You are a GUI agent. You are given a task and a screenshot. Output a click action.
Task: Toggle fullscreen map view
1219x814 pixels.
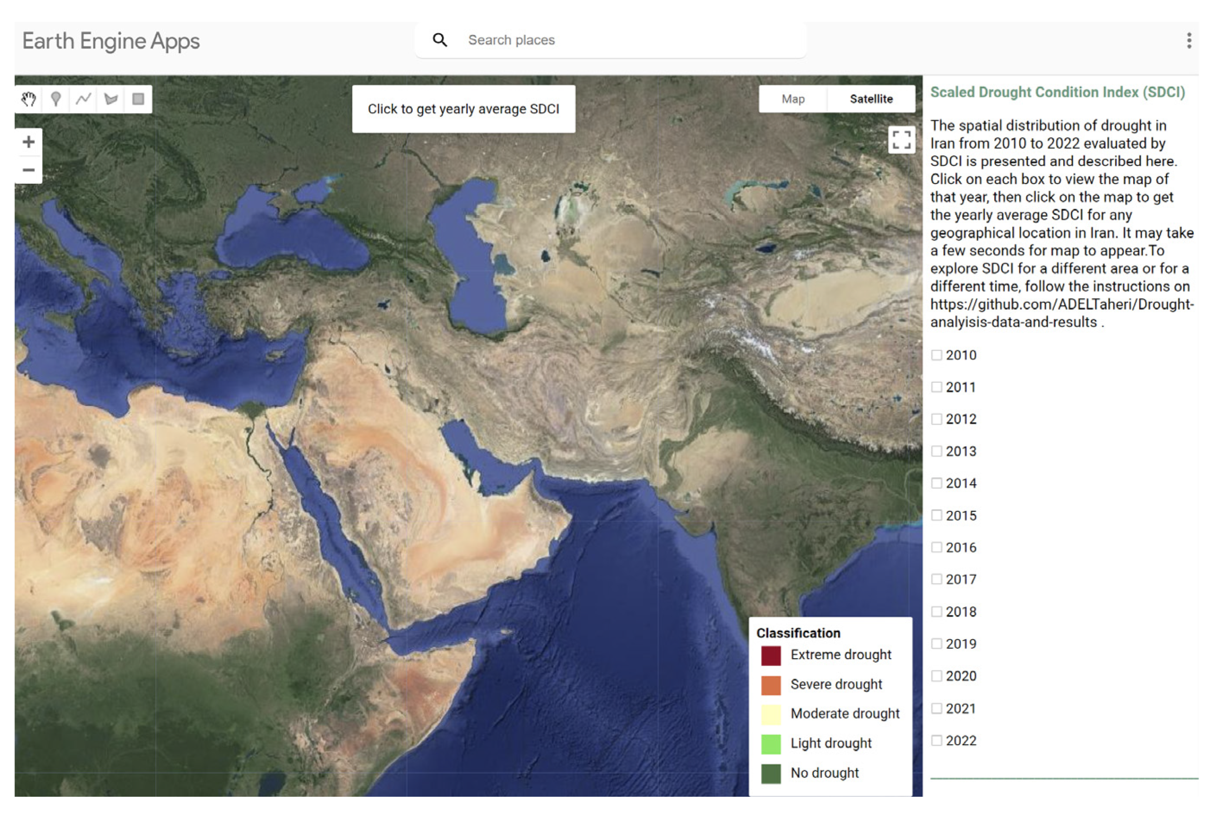point(901,139)
